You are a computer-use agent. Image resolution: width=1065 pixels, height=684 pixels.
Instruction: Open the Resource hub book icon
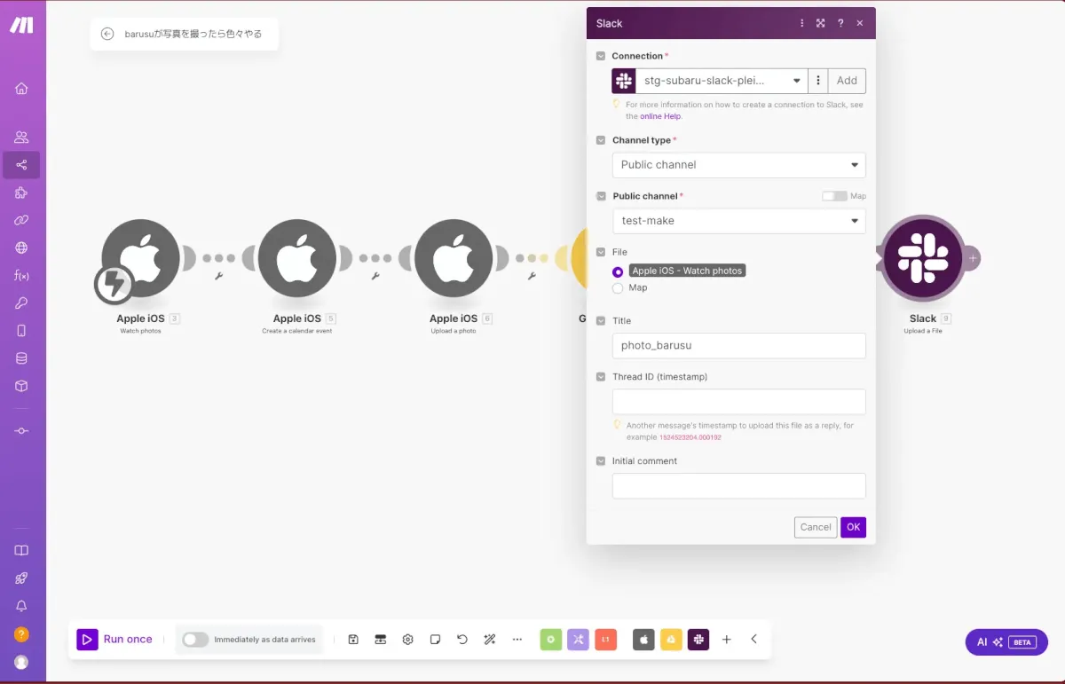[x=21, y=550]
